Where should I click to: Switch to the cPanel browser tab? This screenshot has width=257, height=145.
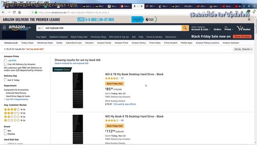pos(201,6)
